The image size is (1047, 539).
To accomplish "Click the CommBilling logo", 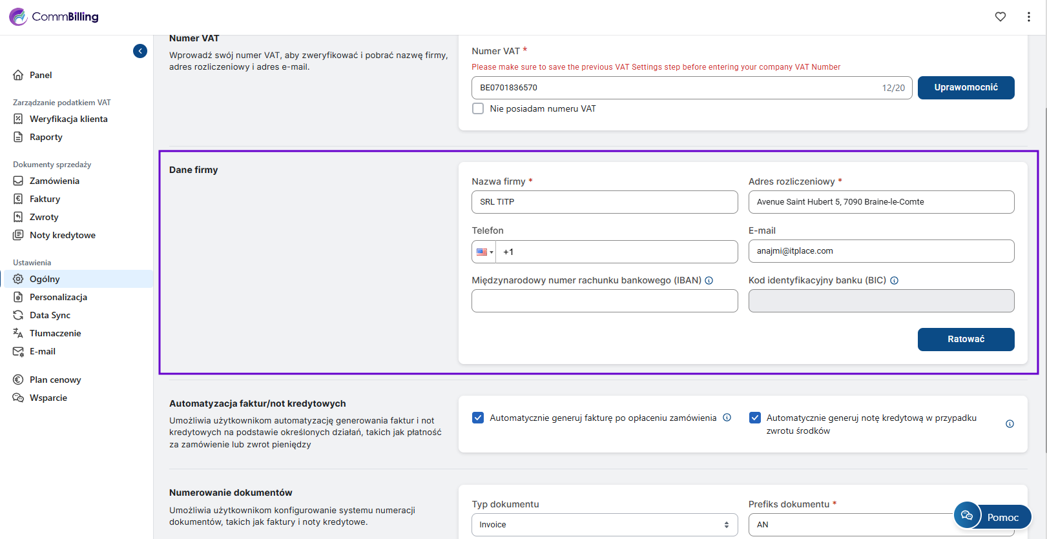I will [54, 17].
